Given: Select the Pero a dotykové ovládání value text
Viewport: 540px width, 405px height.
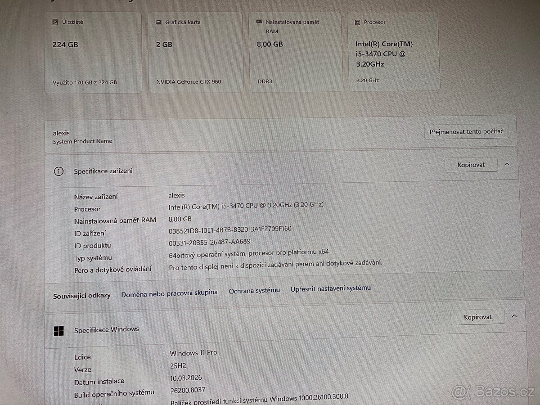Looking at the screenshot, I should (275, 265).
